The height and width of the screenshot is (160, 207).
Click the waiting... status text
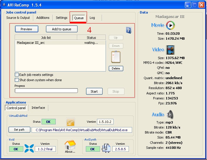(x=91, y=43)
